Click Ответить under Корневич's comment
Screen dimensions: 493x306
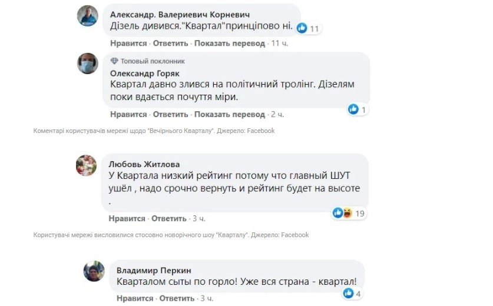(x=171, y=43)
